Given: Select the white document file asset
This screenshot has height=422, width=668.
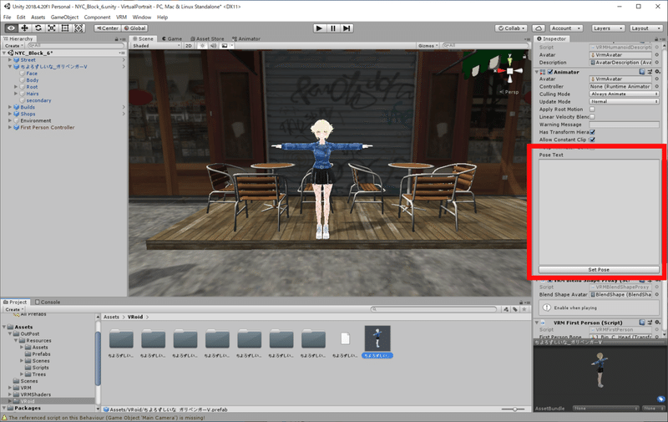Looking at the screenshot, I should 345,338.
